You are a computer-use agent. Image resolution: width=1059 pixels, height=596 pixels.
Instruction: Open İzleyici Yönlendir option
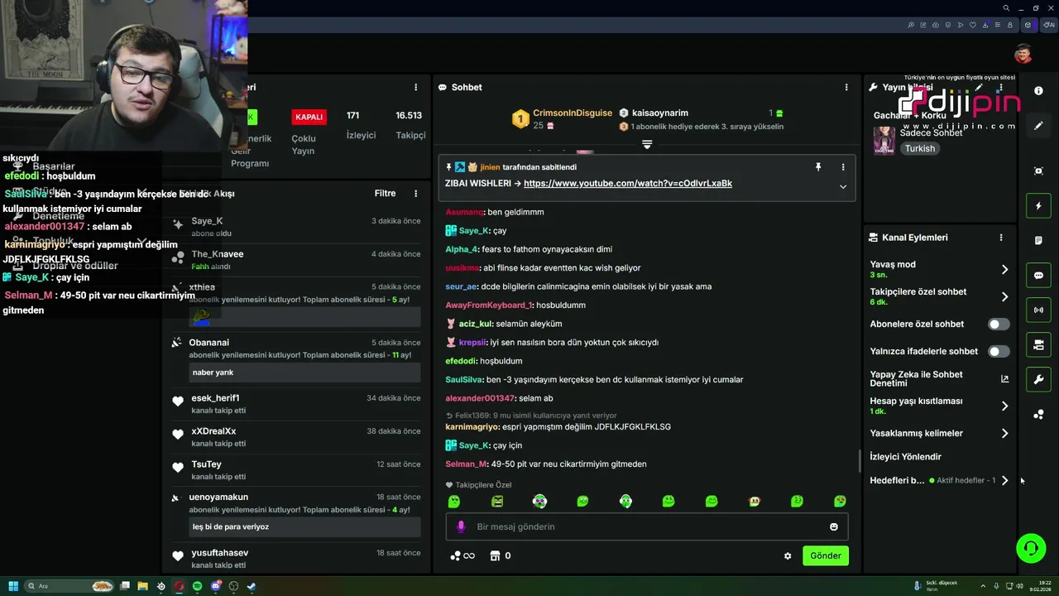point(905,457)
